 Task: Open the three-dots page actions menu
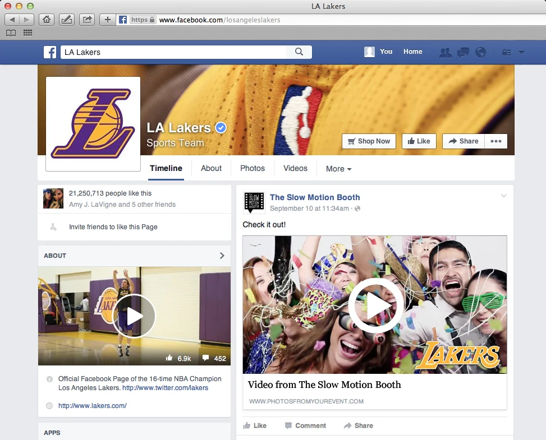pos(496,141)
